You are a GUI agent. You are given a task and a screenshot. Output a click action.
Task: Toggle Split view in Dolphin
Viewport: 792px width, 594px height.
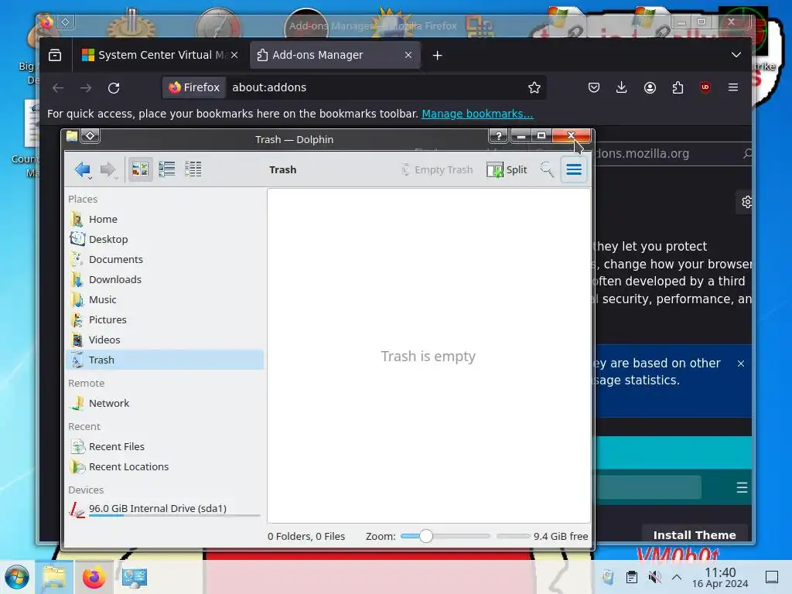pos(507,169)
